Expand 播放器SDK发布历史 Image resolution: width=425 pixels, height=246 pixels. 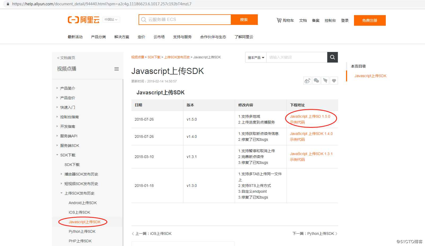[x=61, y=174]
